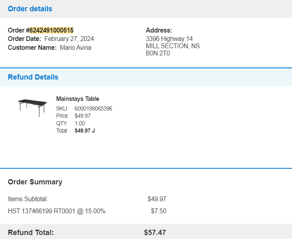Click the Address label

(x=159, y=30)
